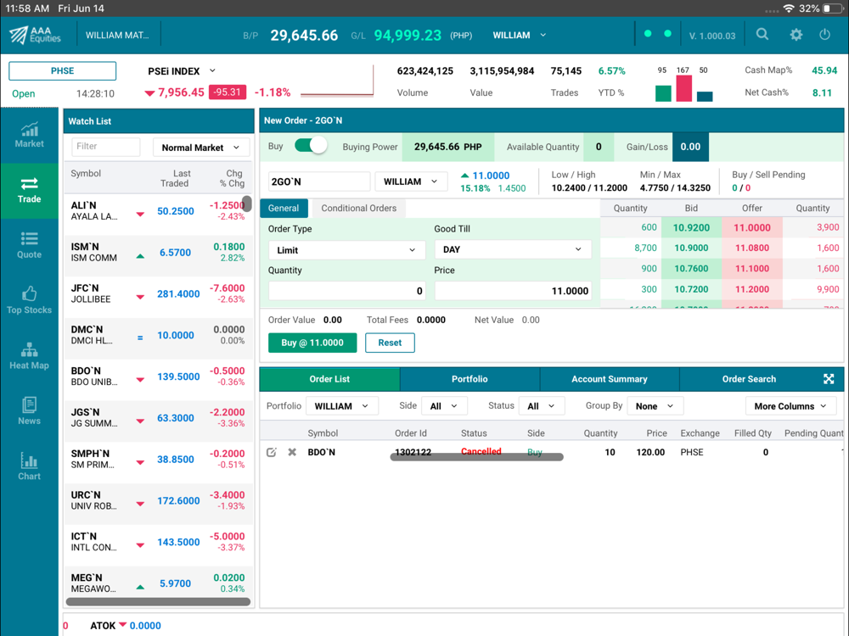Toggle the Buy/Sell switch
Screen dimensions: 849x636
click(x=311, y=146)
